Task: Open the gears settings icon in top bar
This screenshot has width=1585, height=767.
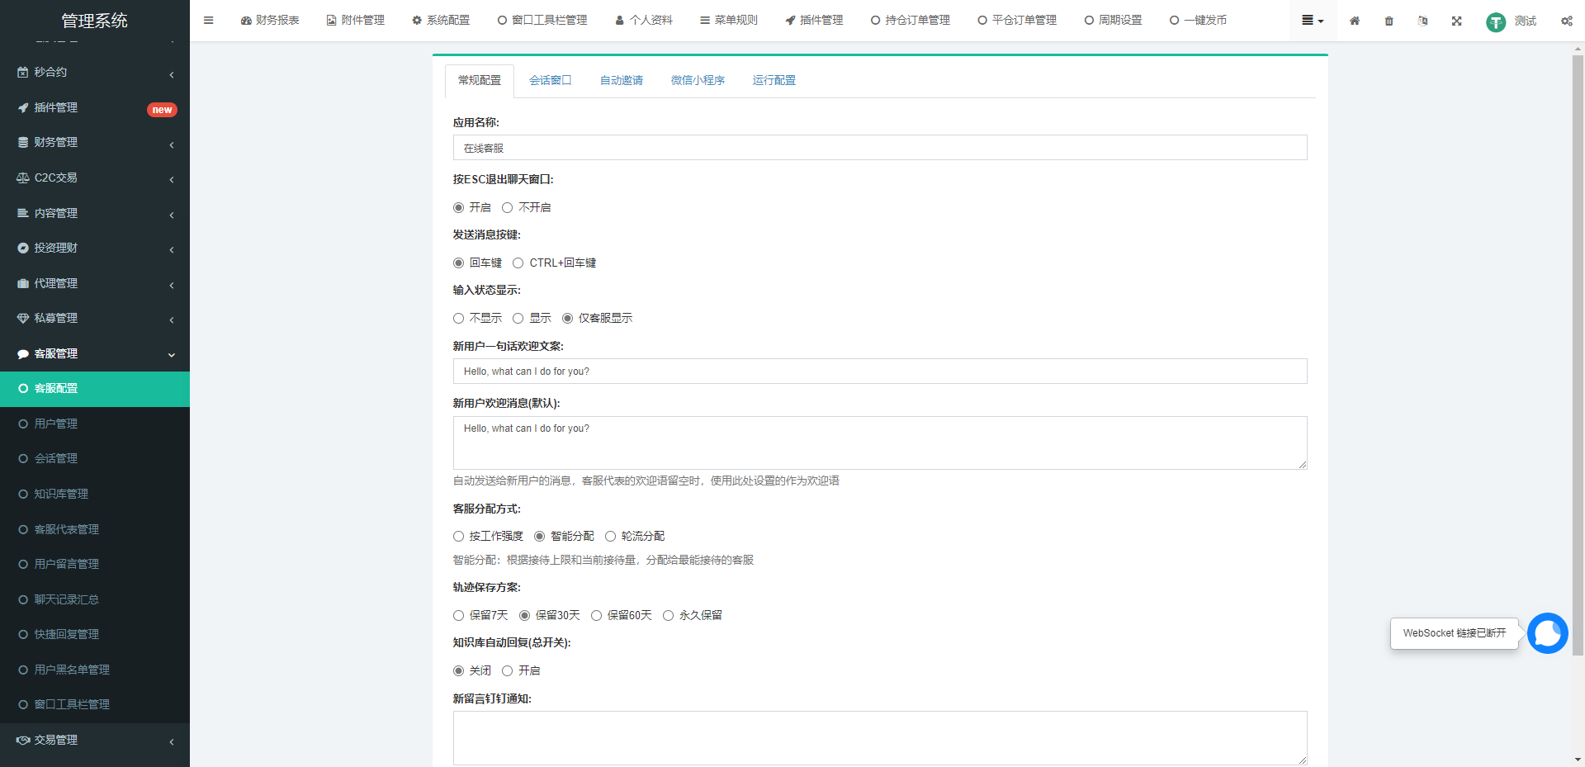Action: pos(1567,21)
